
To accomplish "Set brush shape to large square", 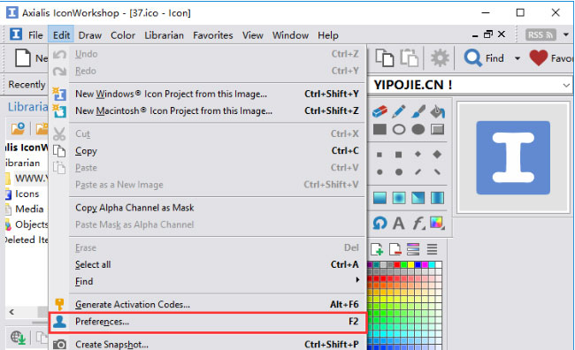I will 399,155.
